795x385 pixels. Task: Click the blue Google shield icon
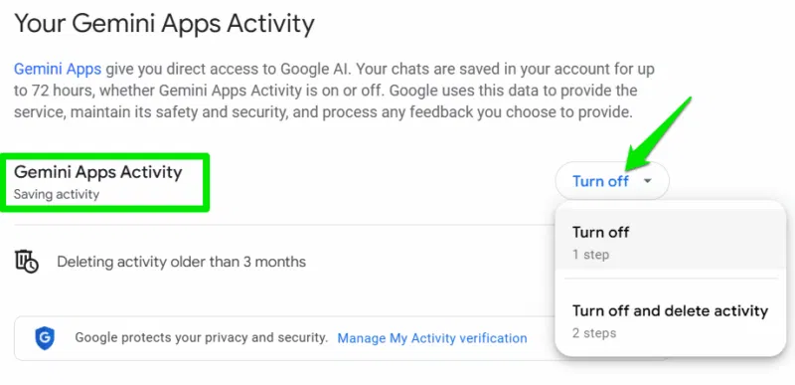point(45,338)
